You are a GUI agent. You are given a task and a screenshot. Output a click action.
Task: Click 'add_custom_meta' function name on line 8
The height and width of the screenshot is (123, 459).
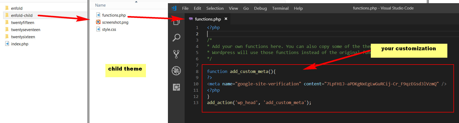[x=249, y=71]
